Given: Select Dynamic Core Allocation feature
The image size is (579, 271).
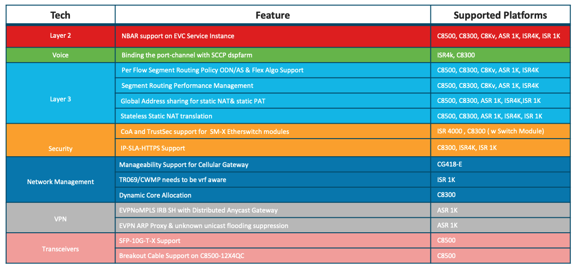Looking at the screenshot, I should click(x=273, y=195).
